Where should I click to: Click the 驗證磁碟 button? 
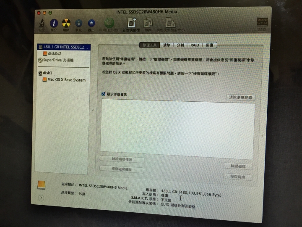click(x=238, y=166)
